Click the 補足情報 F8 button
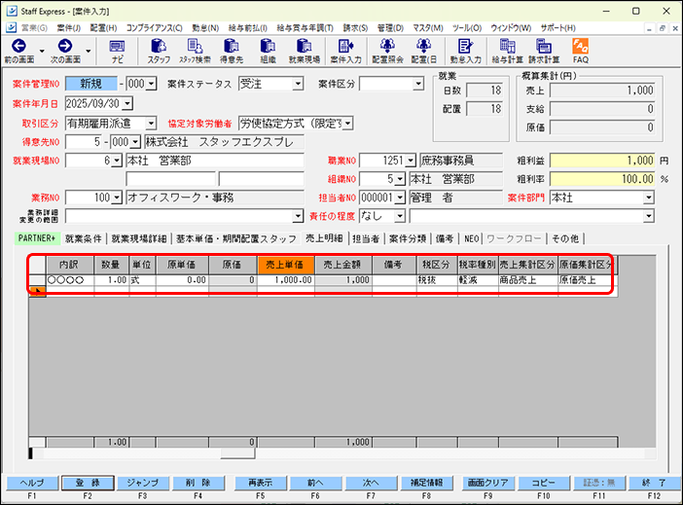This screenshot has height=505, width=683. pyautogui.click(x=426, y=483)
